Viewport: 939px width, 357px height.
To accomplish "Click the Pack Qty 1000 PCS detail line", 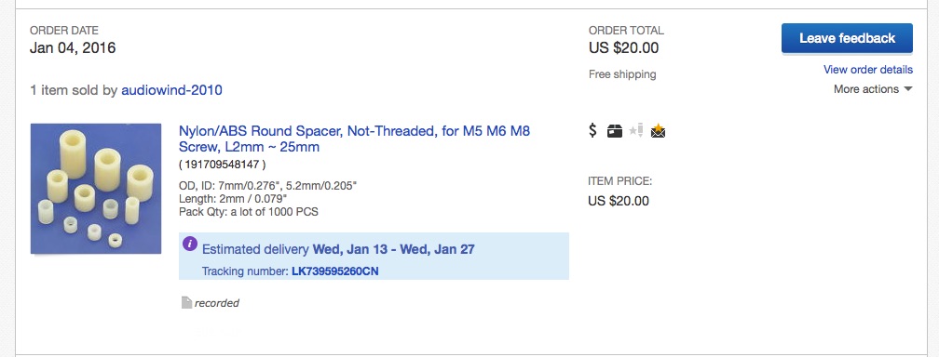I will 249,212.
